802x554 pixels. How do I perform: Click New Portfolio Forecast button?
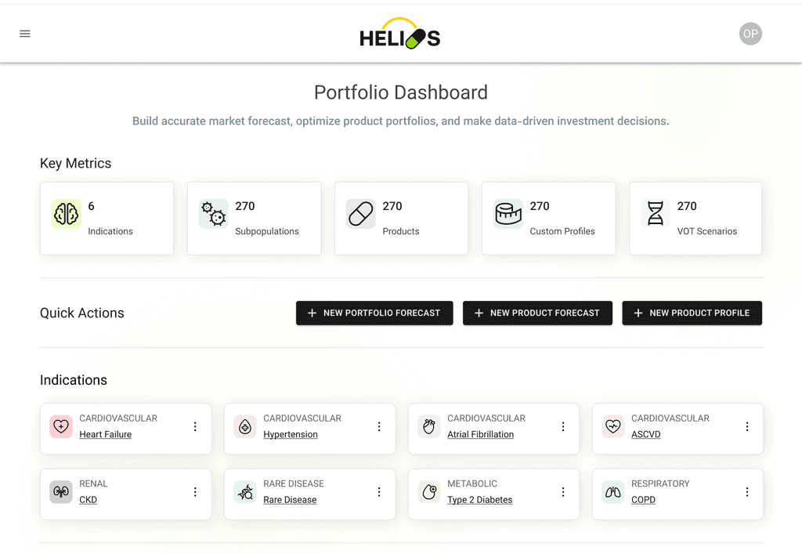pos(374,313)
